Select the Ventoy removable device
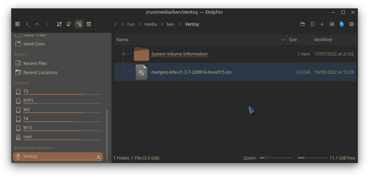The image size is (369, 177). [x=58, y=156]
